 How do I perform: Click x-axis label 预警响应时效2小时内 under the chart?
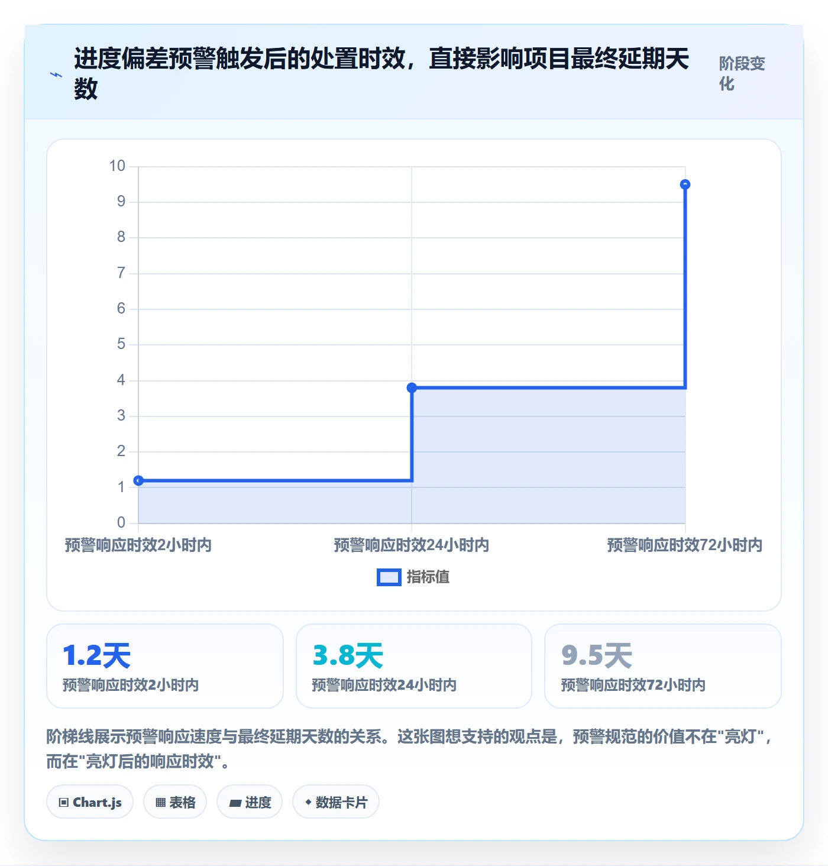point(138,545)
